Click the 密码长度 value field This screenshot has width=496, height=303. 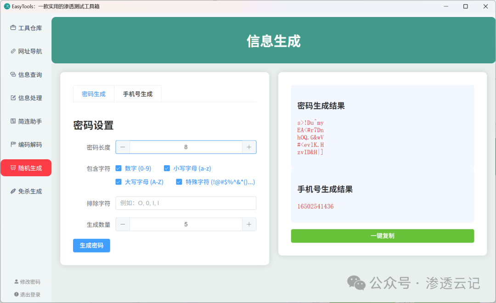pos(186,147)
